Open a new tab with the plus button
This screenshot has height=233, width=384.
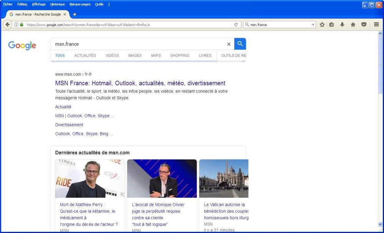click(x=75, y=15)
